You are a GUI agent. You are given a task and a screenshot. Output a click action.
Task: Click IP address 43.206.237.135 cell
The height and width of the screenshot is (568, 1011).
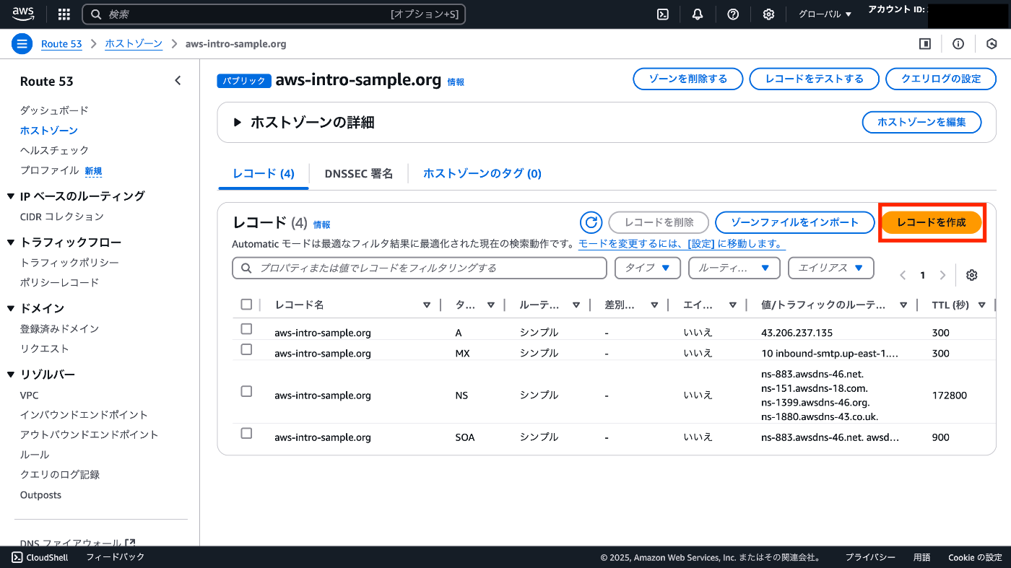point(797,333)
